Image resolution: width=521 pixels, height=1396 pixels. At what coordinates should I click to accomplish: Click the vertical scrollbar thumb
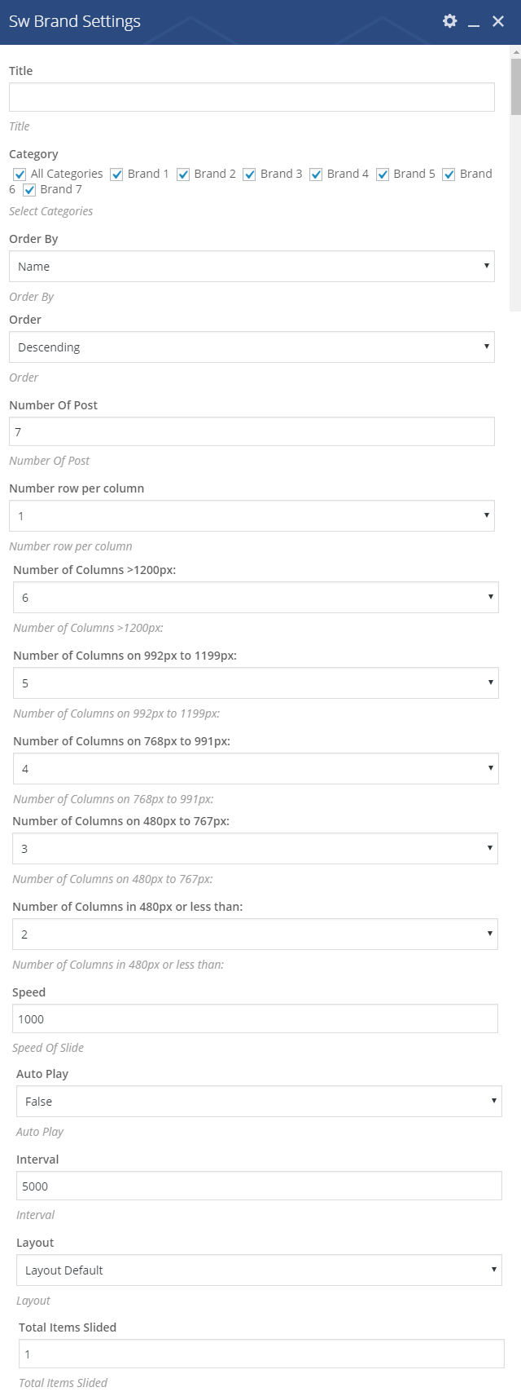click(x=515, y=86)
